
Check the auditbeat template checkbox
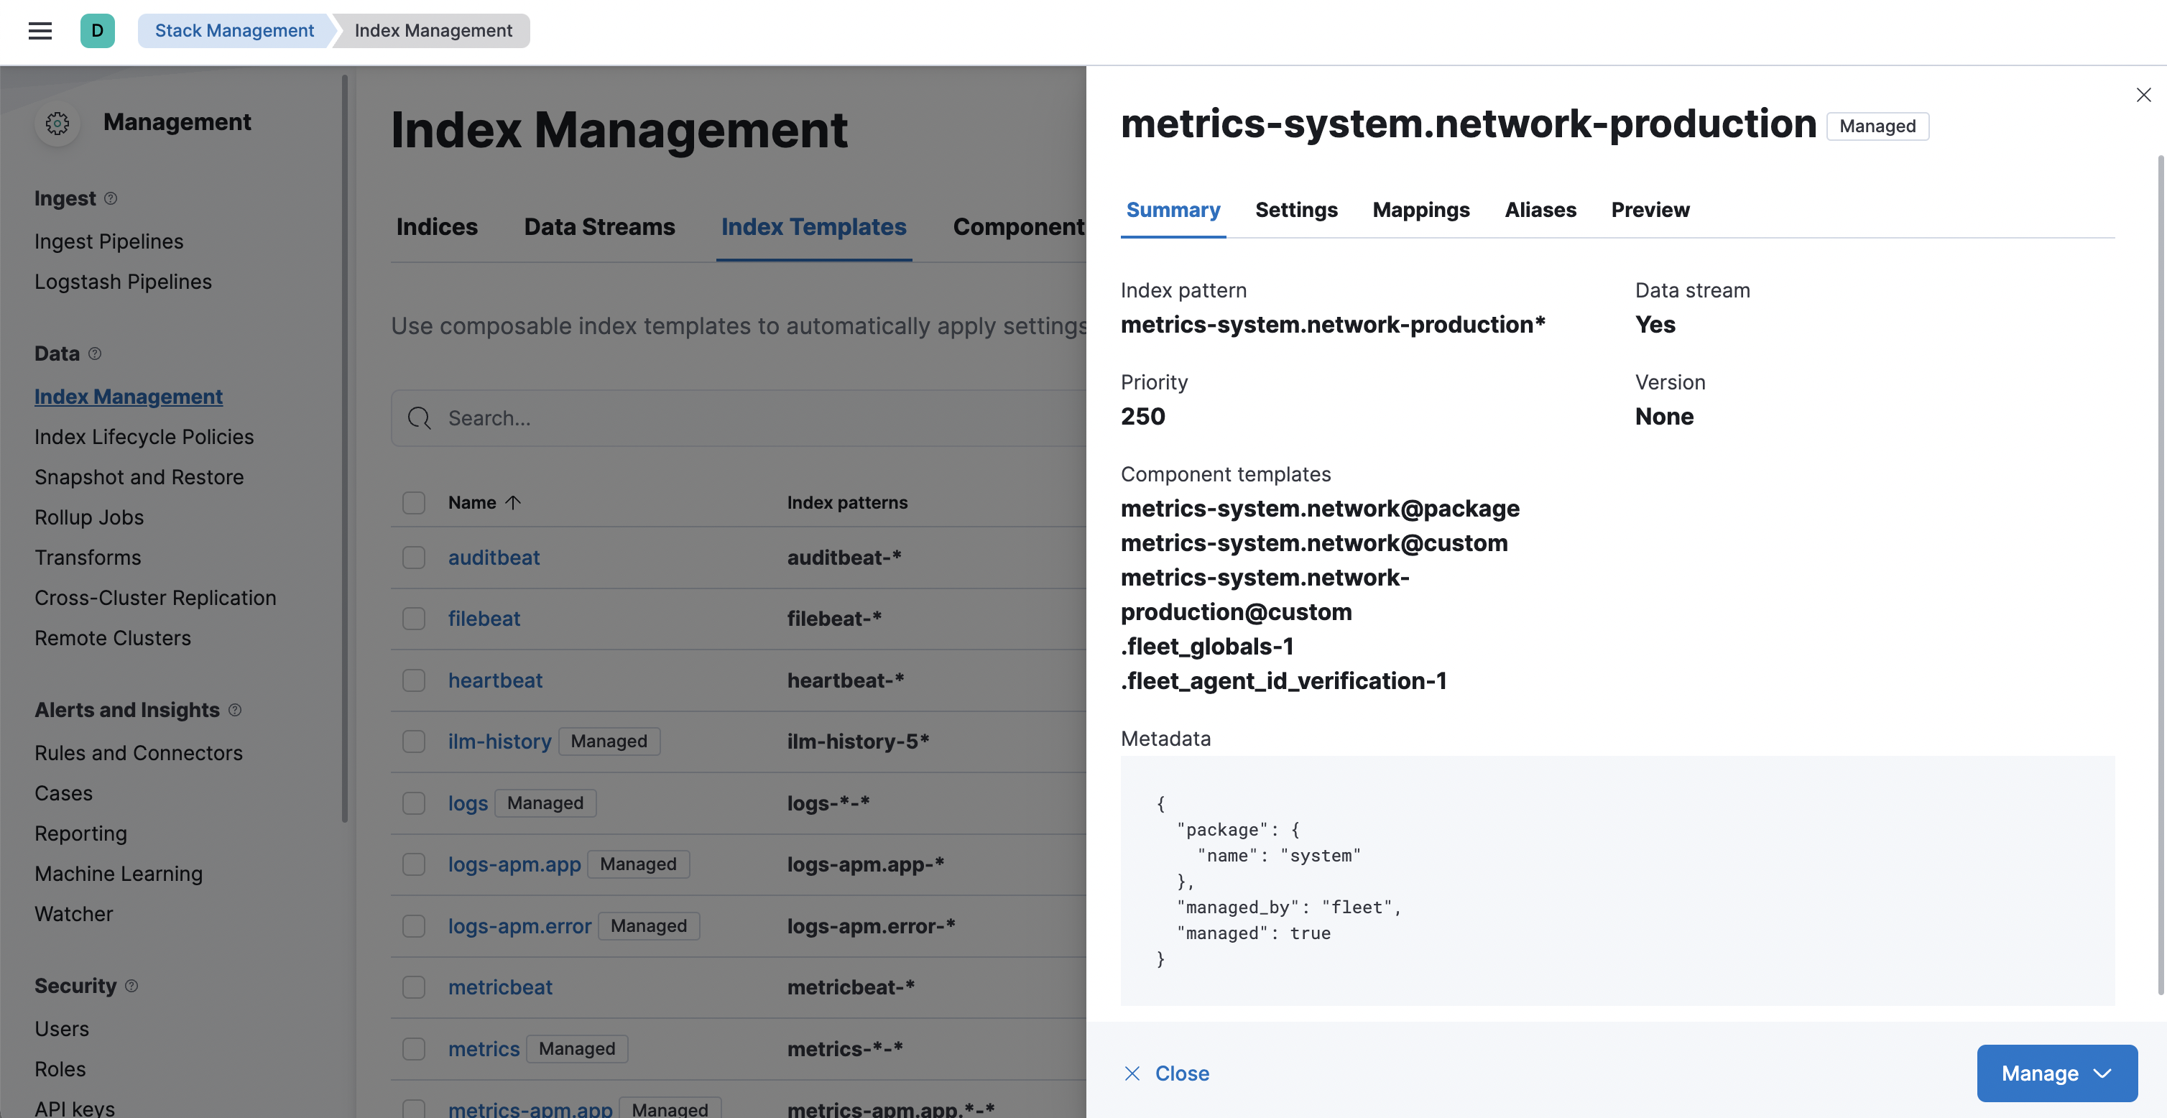coord(414,558)
